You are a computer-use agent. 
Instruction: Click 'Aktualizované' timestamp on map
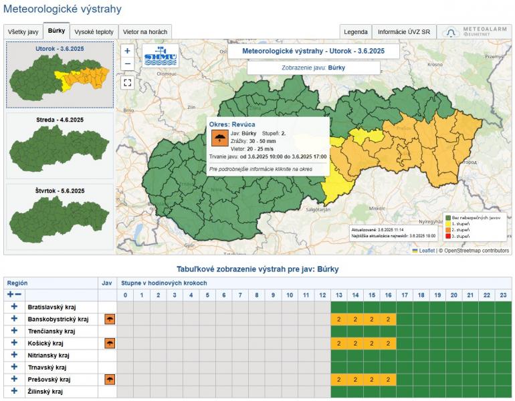[x=377, y=230]
